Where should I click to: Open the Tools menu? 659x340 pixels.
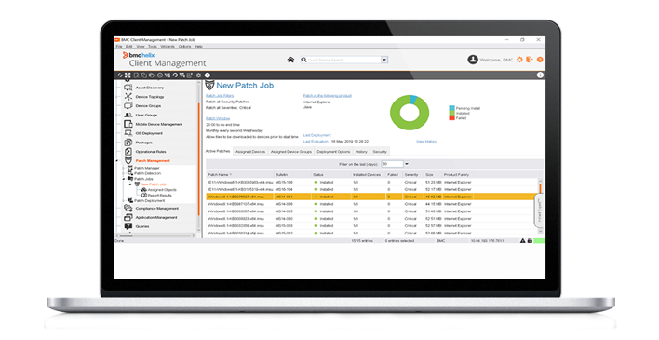[152, 47]
